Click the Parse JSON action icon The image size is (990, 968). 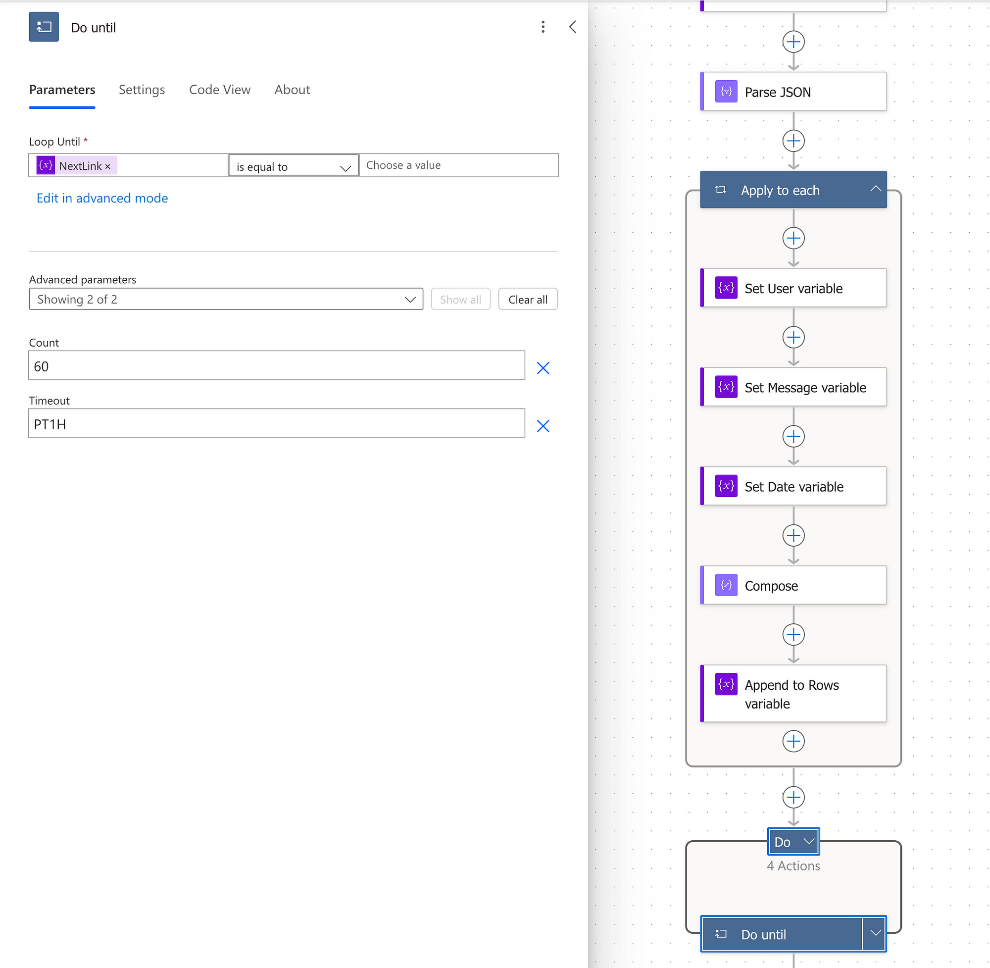point(726,92)
